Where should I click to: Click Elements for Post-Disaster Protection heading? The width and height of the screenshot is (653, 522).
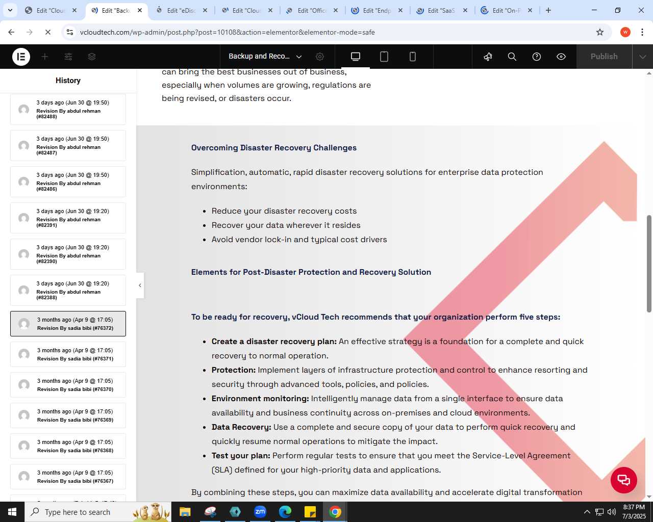coord(311,272)
